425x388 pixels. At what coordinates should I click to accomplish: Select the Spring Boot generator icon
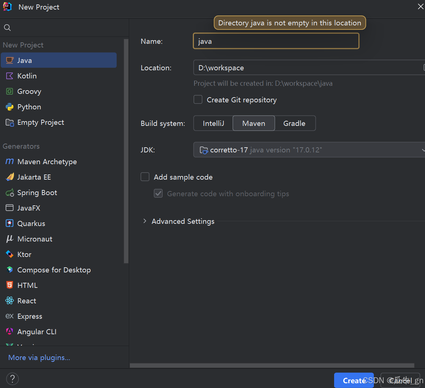point(10,193)
